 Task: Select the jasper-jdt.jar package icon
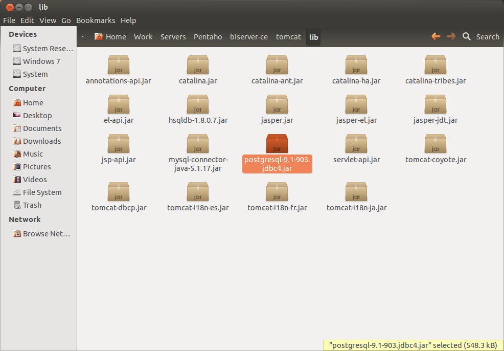point(436,104)
